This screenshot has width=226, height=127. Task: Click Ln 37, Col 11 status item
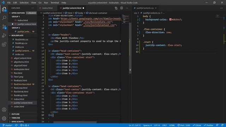135,125
